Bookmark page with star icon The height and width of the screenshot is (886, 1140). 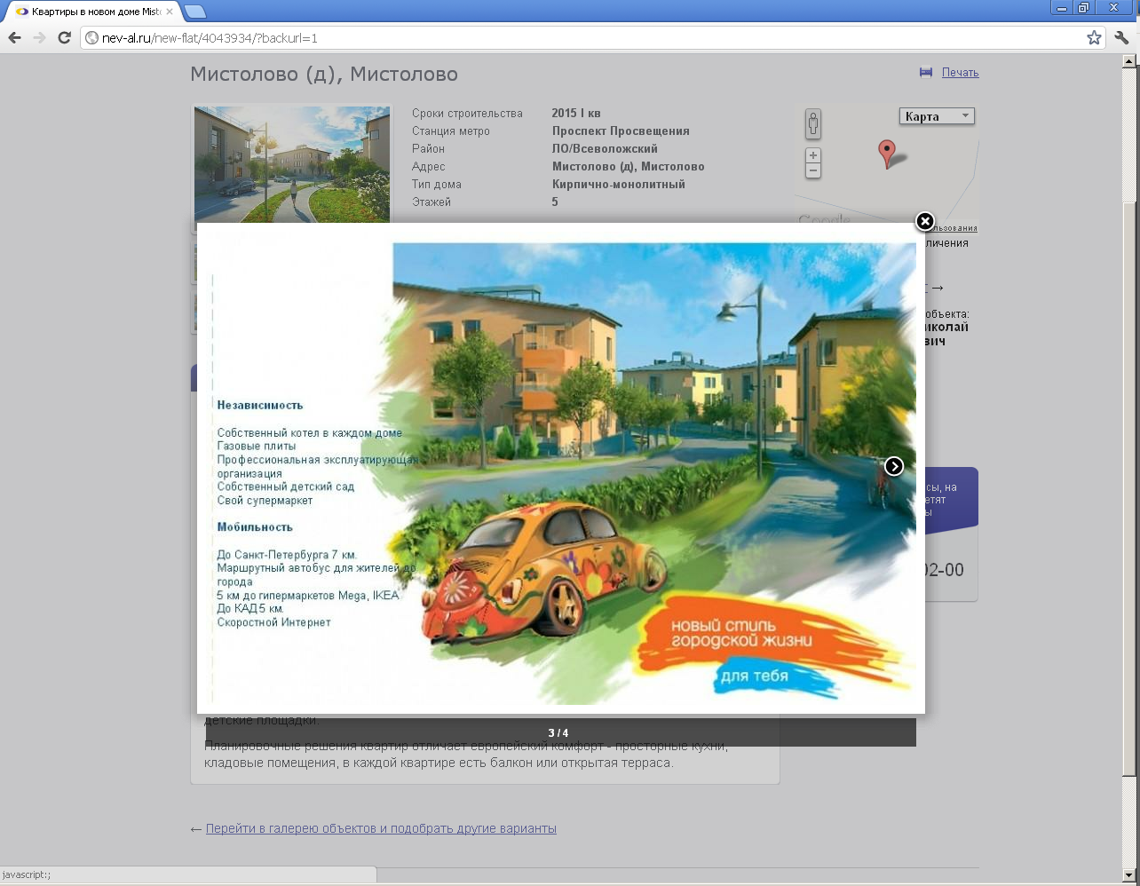(1094, 37)
